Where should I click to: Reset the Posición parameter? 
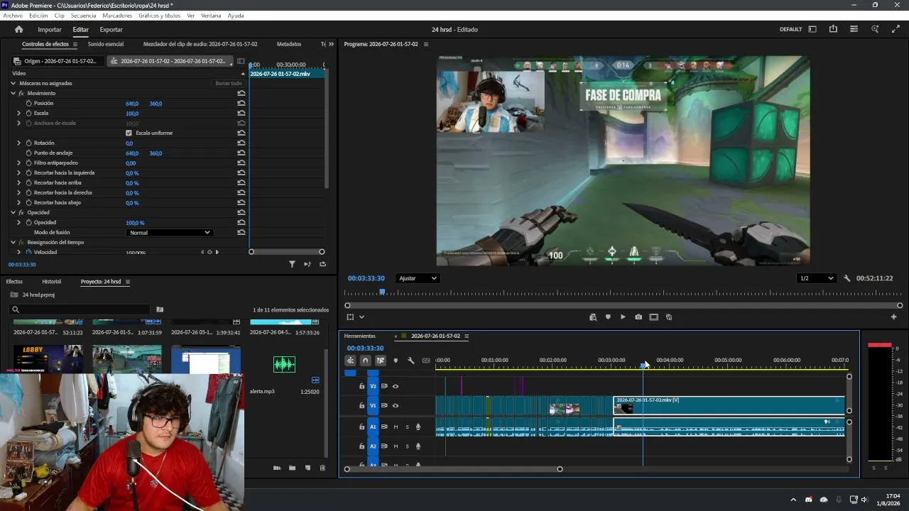pos(241,104)
